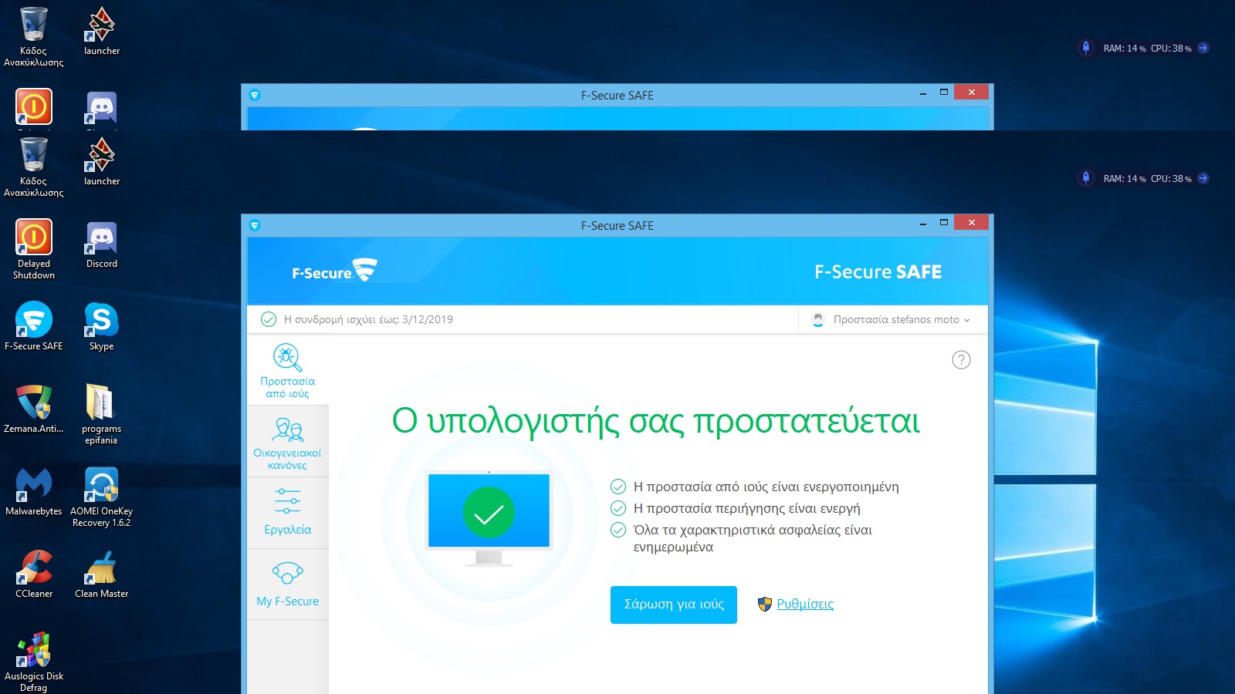The height and width of the screenshot is (694, 1235).
Task: Click the check icon beside Όλα τα χαρακτηριστικά
Action: 618,530
